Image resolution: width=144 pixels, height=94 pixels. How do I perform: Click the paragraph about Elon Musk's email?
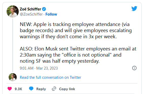[78, 55]
